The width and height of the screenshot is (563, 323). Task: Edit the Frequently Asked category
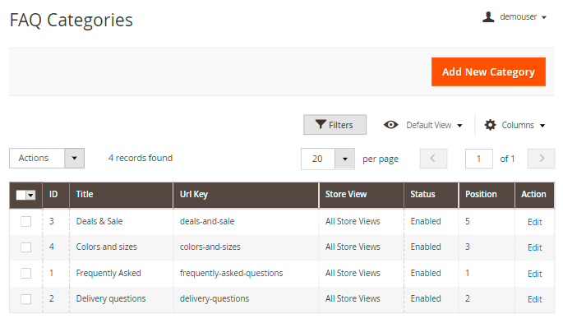point(534,274)
